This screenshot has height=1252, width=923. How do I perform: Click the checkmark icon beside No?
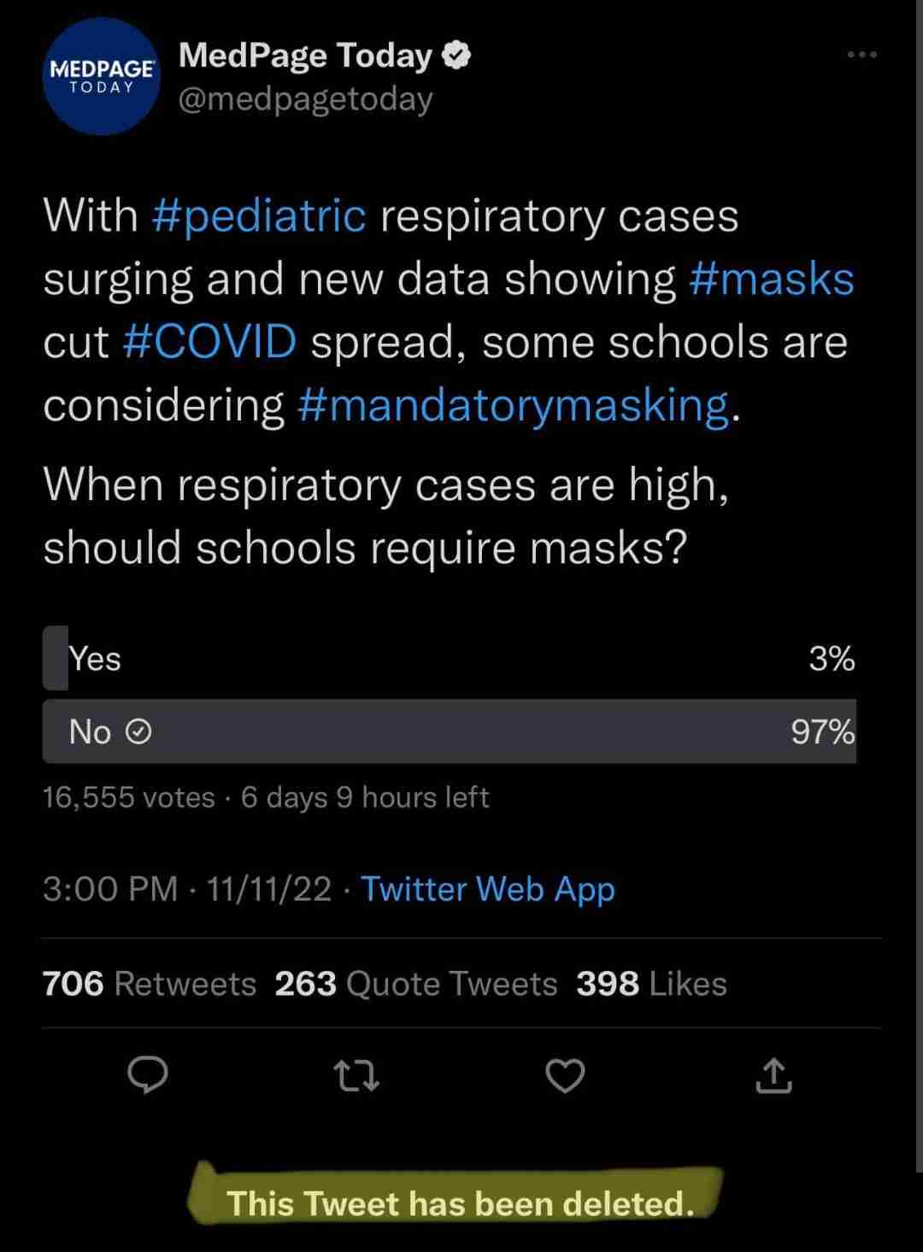[x=138, y=732]
